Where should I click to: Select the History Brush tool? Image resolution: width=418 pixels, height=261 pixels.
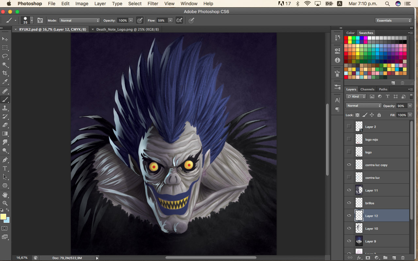click(5, 116)
